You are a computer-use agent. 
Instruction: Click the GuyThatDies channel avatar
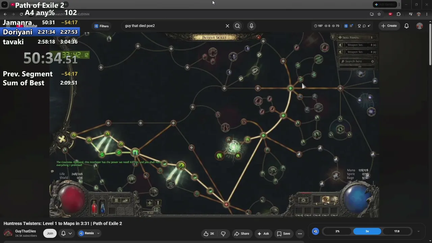tap(8, 233)
